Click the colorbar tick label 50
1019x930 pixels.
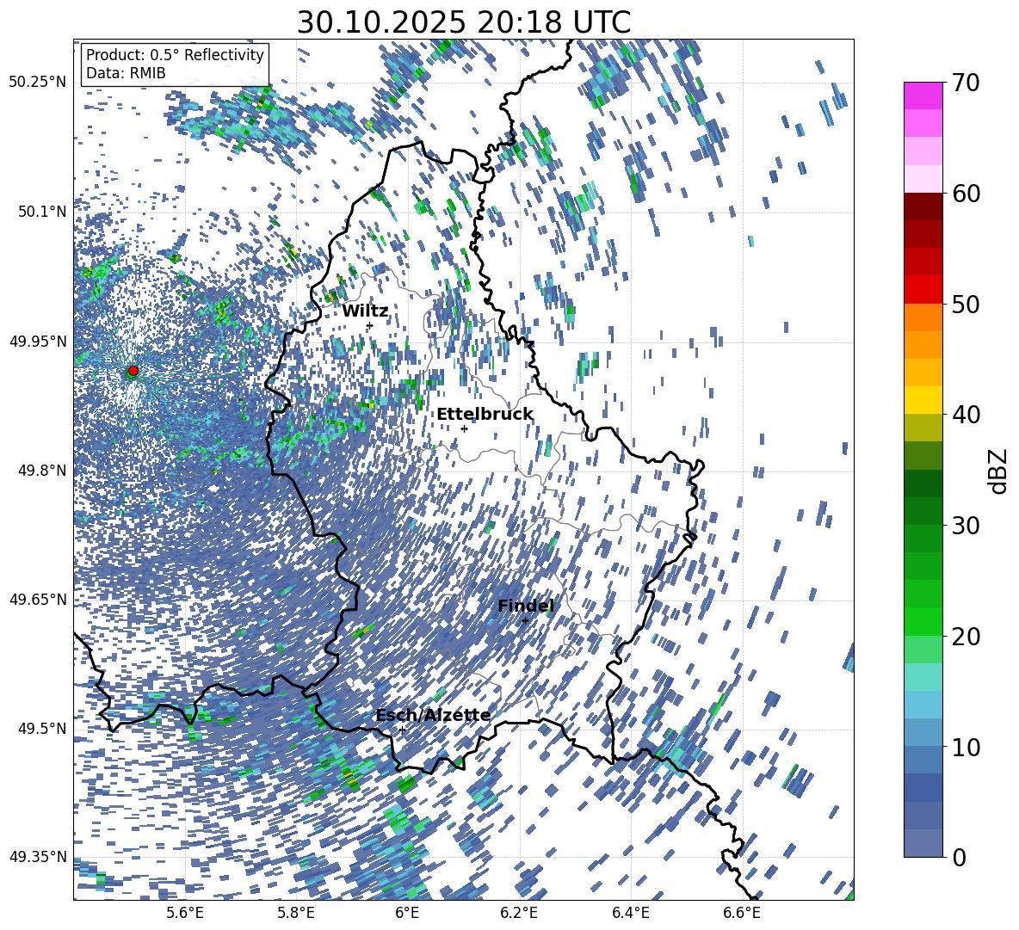[966, 305]
